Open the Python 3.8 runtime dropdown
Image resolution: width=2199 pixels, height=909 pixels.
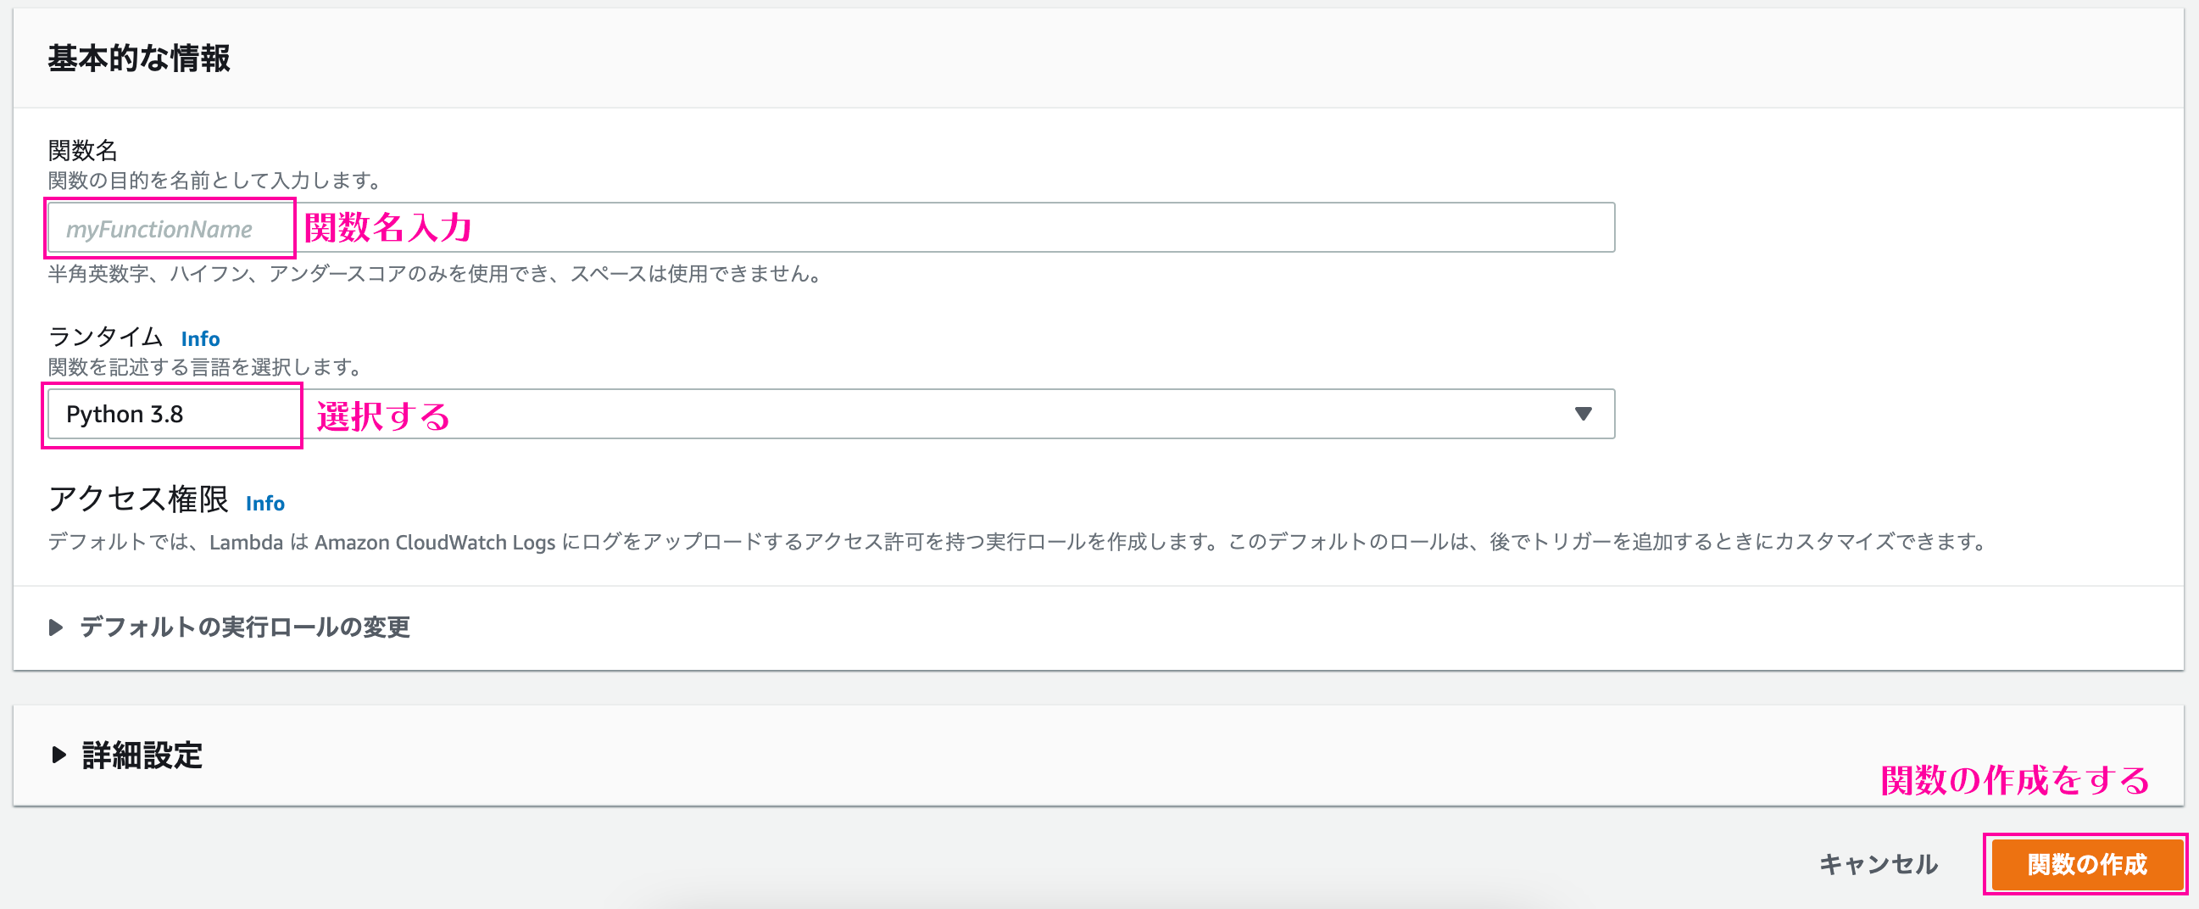pyautogui.click(x=828, y=414)
